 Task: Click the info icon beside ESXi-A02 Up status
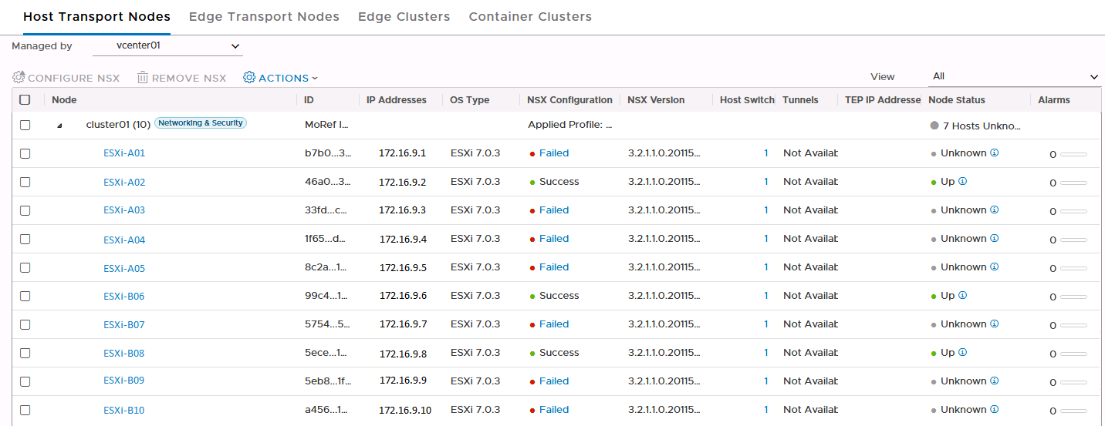tap(963, 182)
